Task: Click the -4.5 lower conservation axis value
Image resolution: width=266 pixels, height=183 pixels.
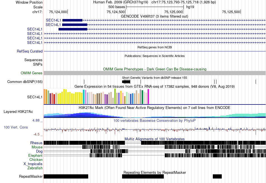Action: (x=36, y=134)
